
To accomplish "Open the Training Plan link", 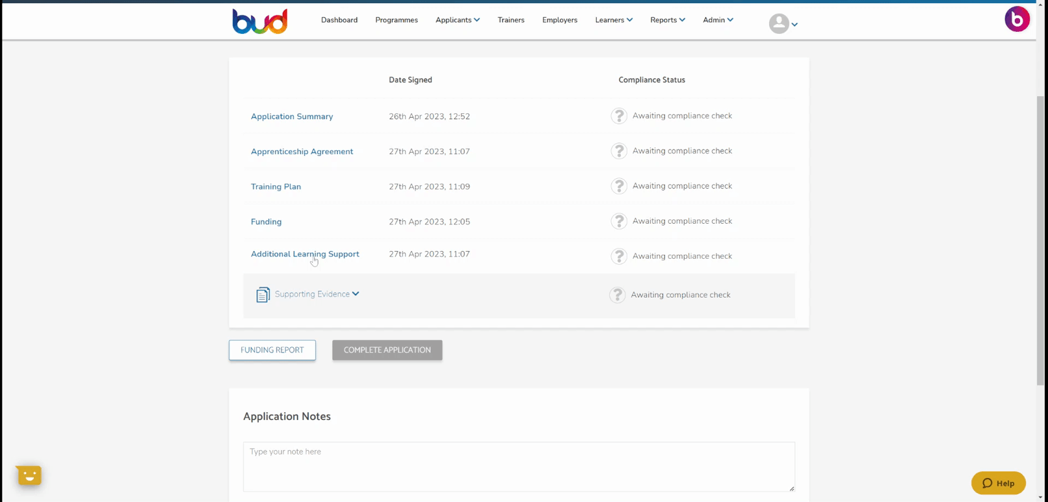I will (x=276, y=187).
